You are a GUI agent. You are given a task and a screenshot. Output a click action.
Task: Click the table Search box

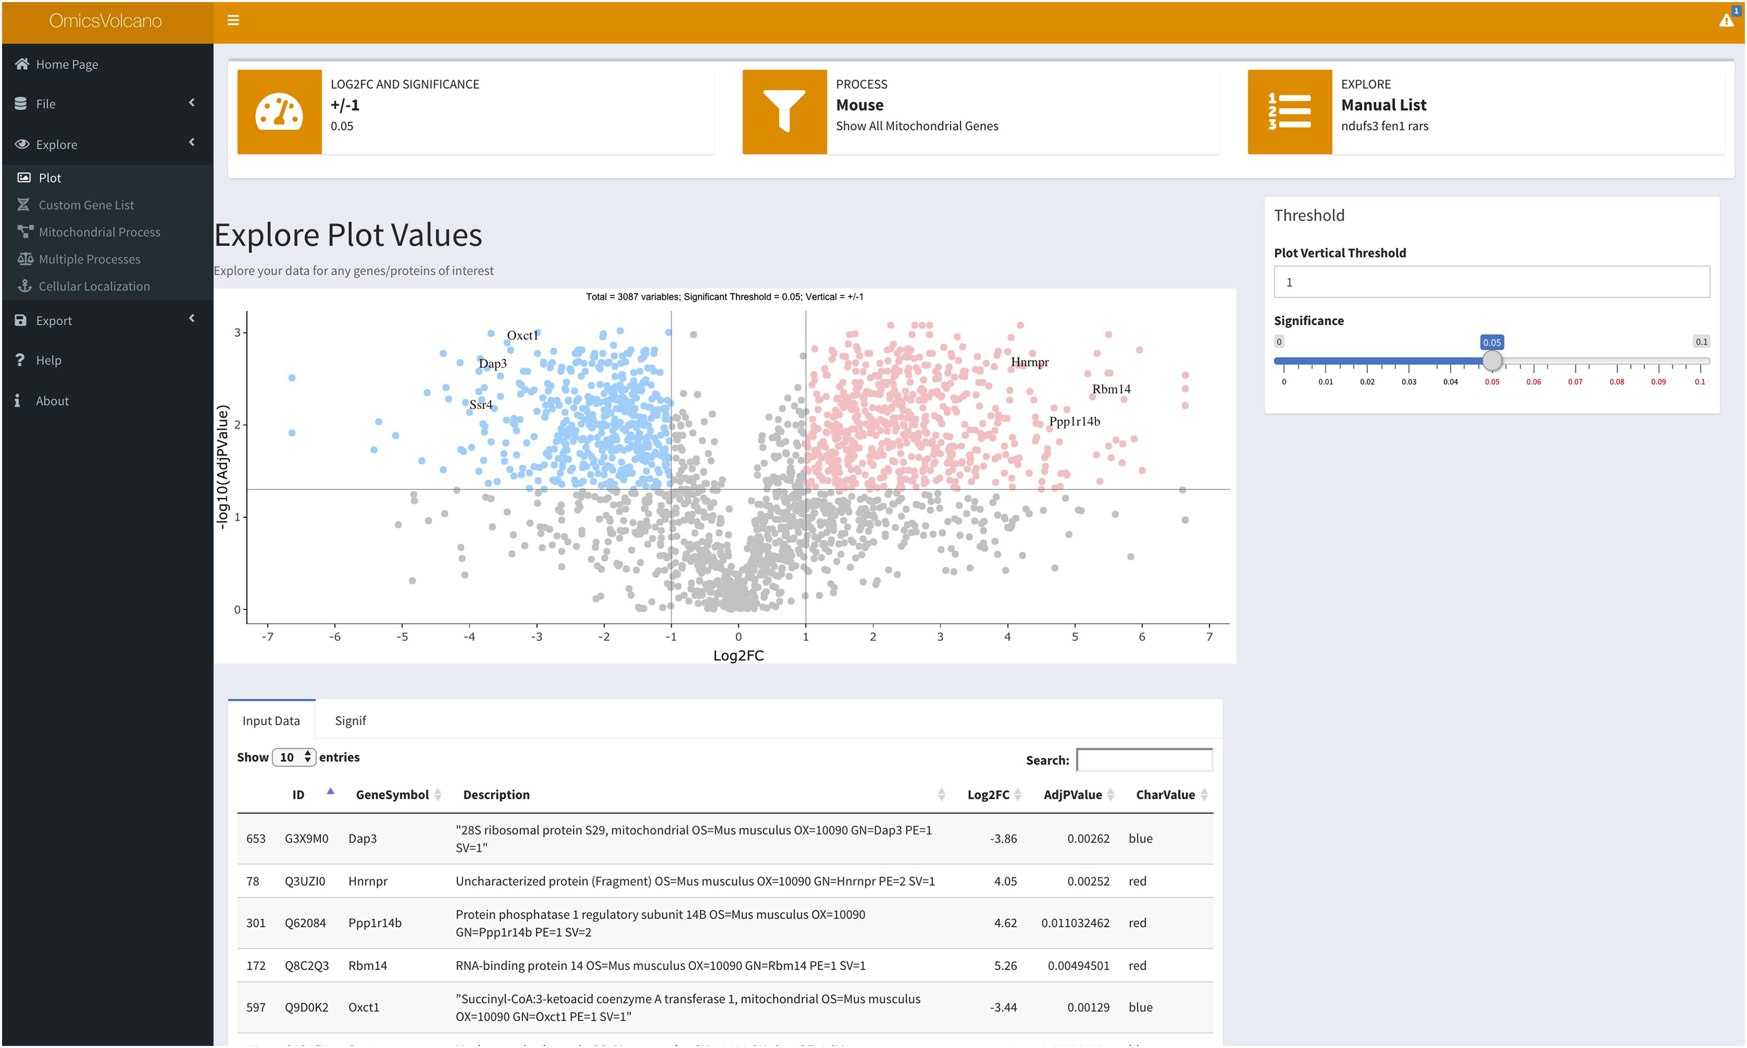click(1144, 760)
